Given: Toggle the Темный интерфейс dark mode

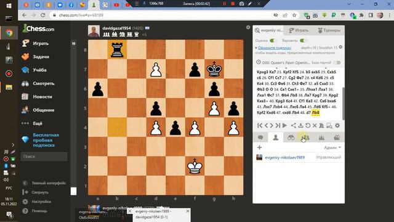Looking at the screenshot, I should pyautogui.click(x=44, y=183).
